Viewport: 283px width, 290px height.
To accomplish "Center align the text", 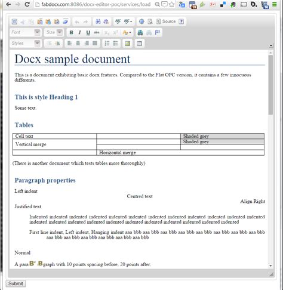I will (x=78, y=43).
